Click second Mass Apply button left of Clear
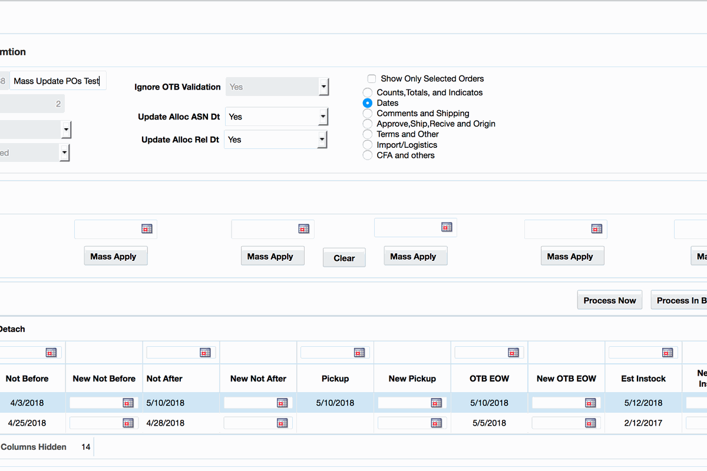The height and width of the screenshot is (471, 707). (x=273, y=256)
